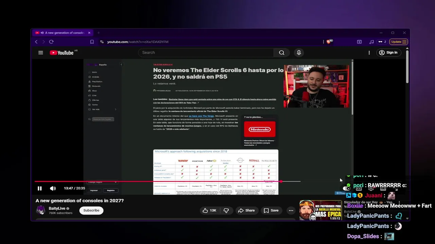Enter fullscreen with player corner icon

396,188
